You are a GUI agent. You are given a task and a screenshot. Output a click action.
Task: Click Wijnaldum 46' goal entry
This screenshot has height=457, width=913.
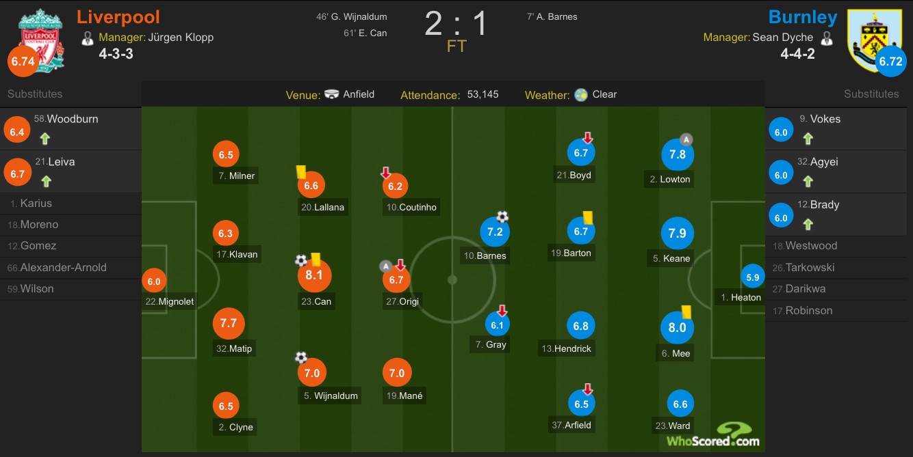pos(352,16)
